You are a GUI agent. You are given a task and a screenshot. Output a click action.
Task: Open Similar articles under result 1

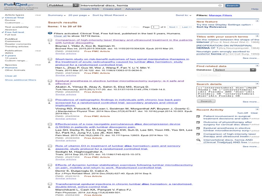(66, 54)
